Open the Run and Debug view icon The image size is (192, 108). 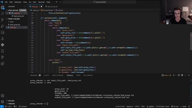(2, 26)
